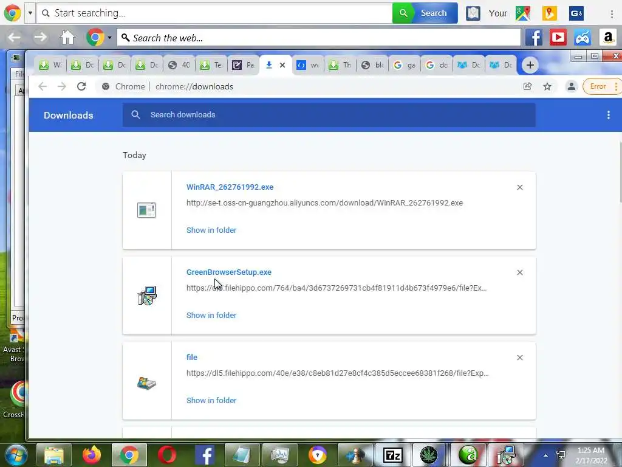
Task: Open the Amazon shortcut icon
Action: [x=607, y=38]
